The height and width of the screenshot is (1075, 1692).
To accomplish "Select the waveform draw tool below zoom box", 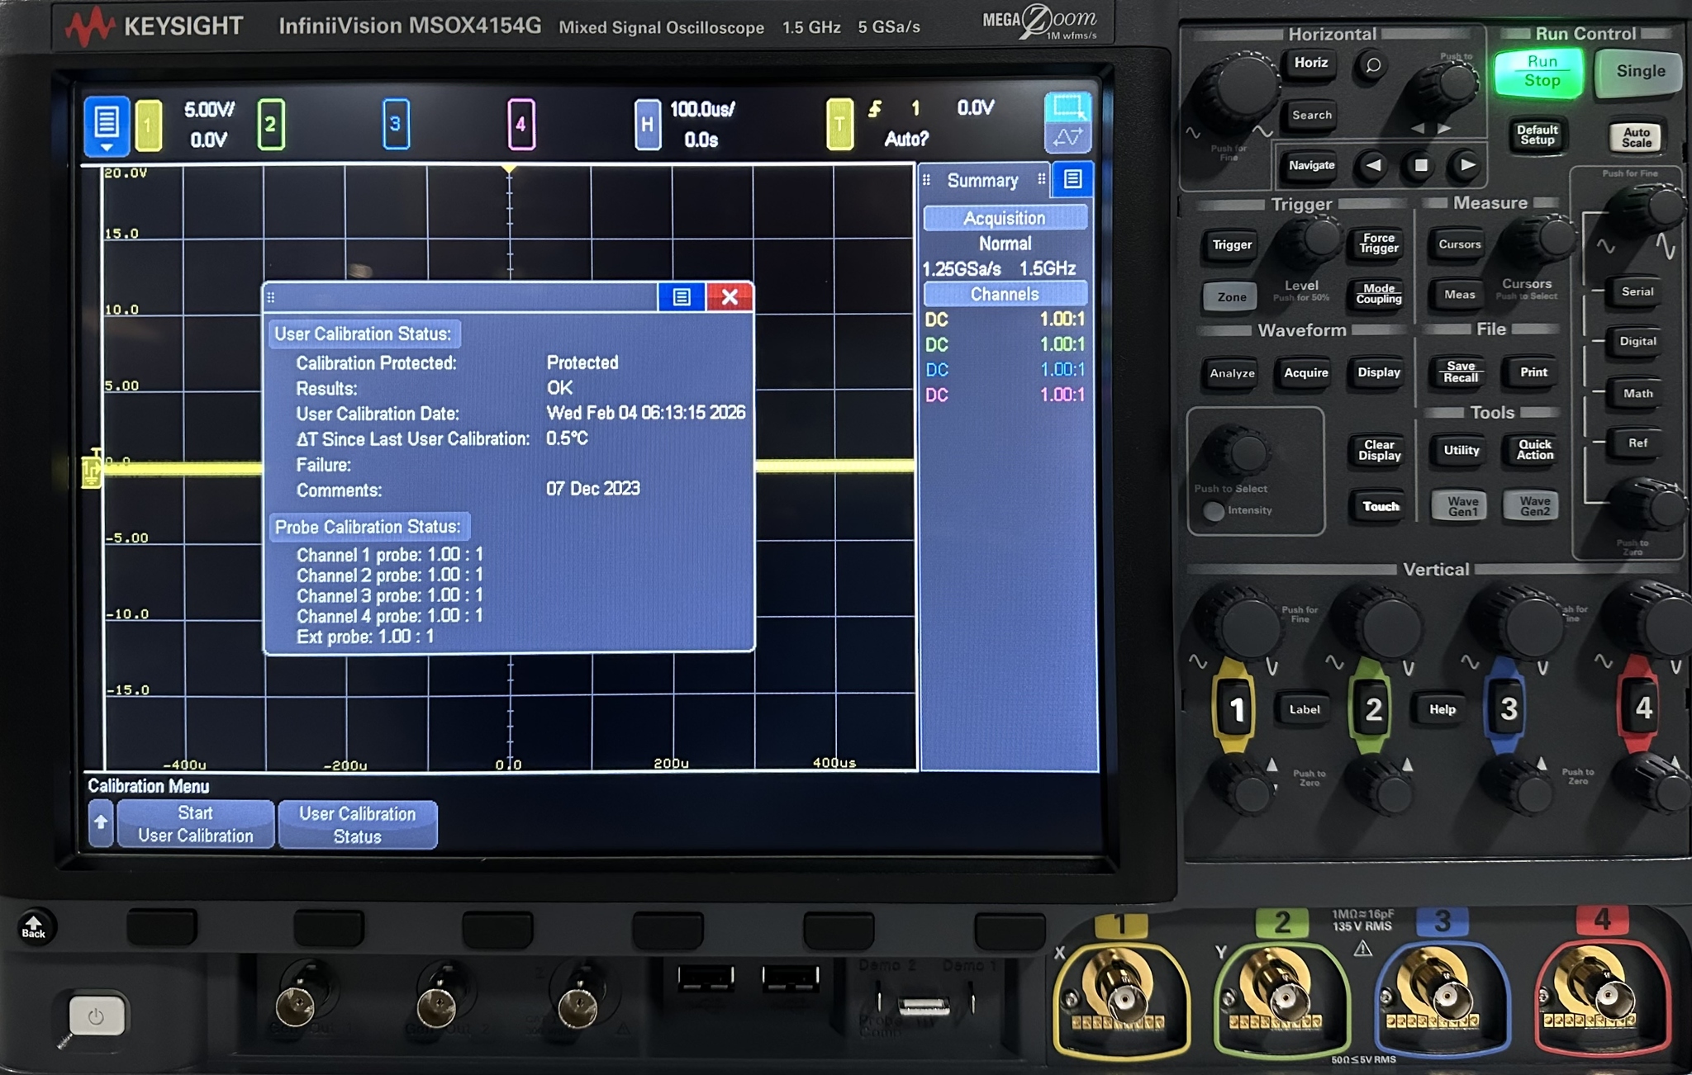I will pos(1067,138).
